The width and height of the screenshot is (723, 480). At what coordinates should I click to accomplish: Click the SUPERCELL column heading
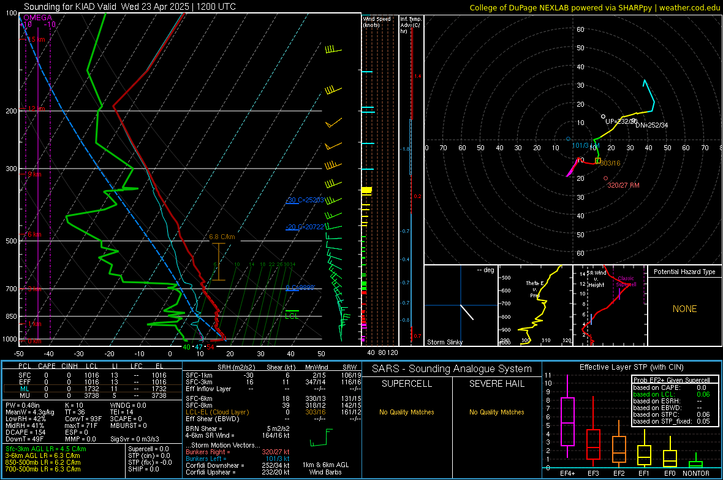pos(407,384)
